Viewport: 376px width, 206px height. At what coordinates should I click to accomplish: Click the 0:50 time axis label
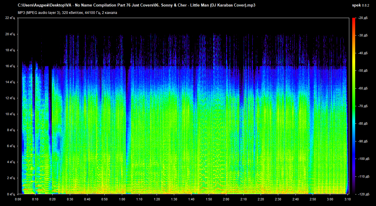[x=105, y=199]
